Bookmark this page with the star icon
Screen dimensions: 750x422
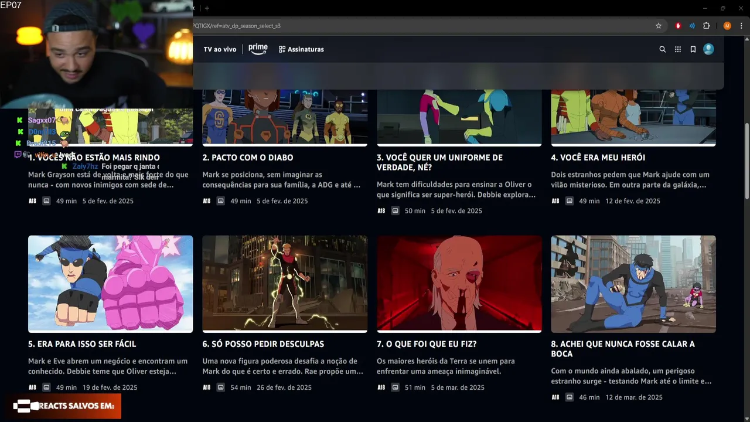[659, 26]
